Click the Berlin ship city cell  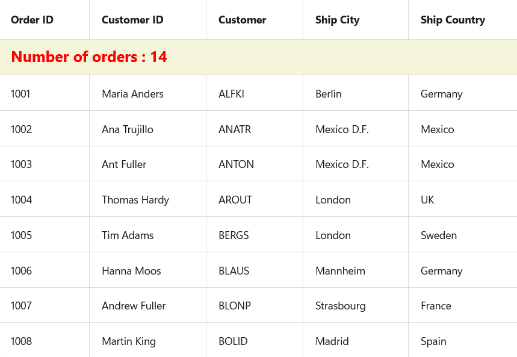329,94
